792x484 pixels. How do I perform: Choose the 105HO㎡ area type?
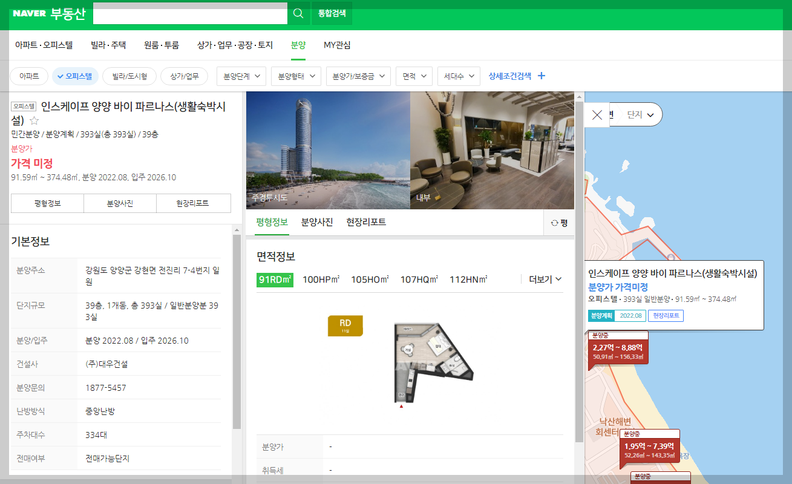(x=370, y=280)
